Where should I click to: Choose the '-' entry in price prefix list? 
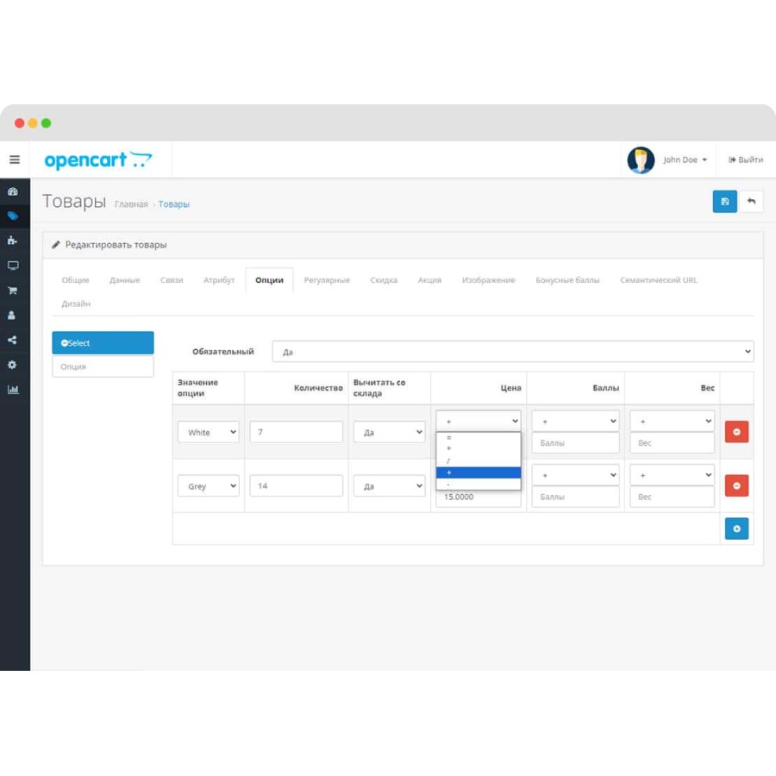[478, 484]
